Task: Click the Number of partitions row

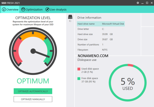Action: point(101,45)
